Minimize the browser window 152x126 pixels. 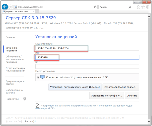136,2
